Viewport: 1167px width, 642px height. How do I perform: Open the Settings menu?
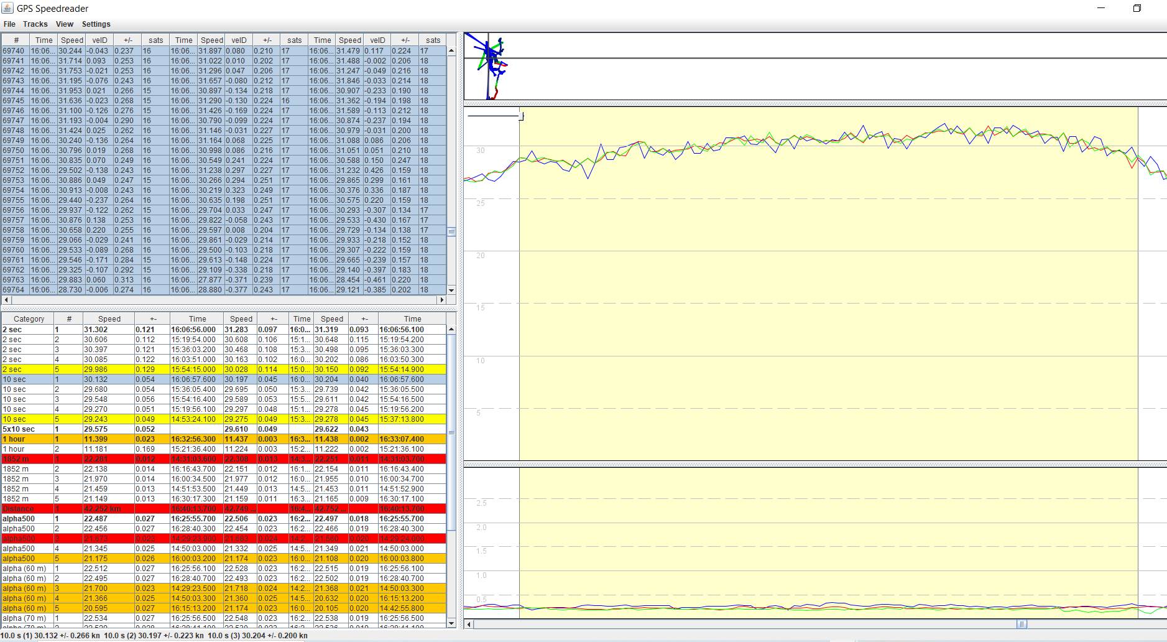[96, 24]
